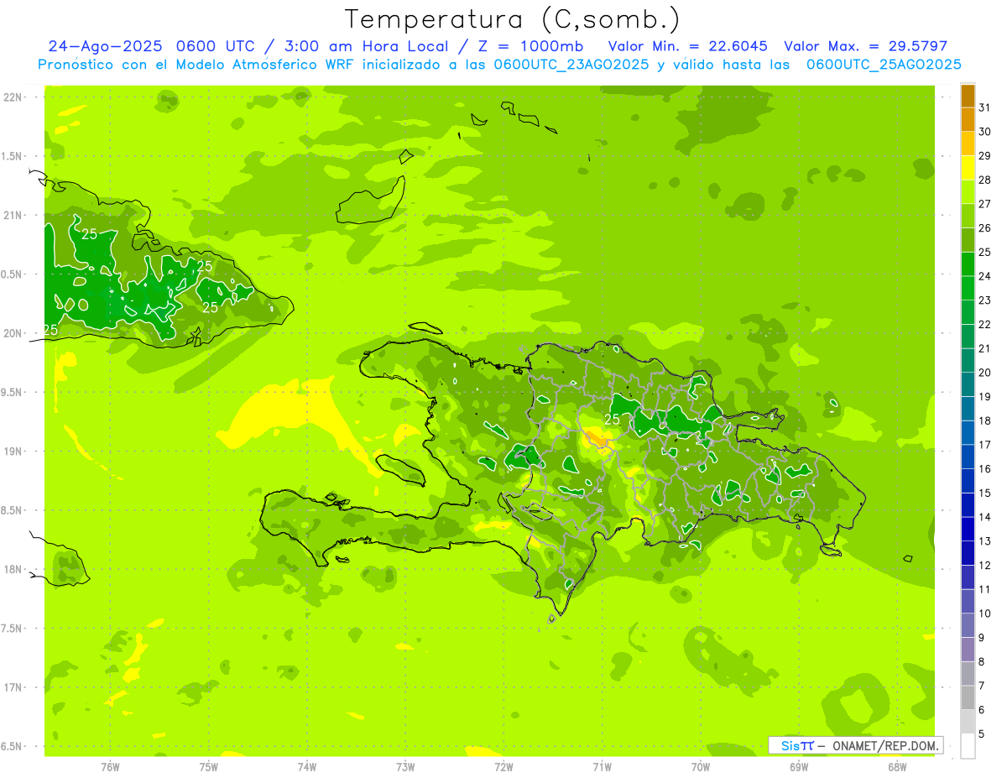Click the "18N" latitude axis label

[13, 570]
